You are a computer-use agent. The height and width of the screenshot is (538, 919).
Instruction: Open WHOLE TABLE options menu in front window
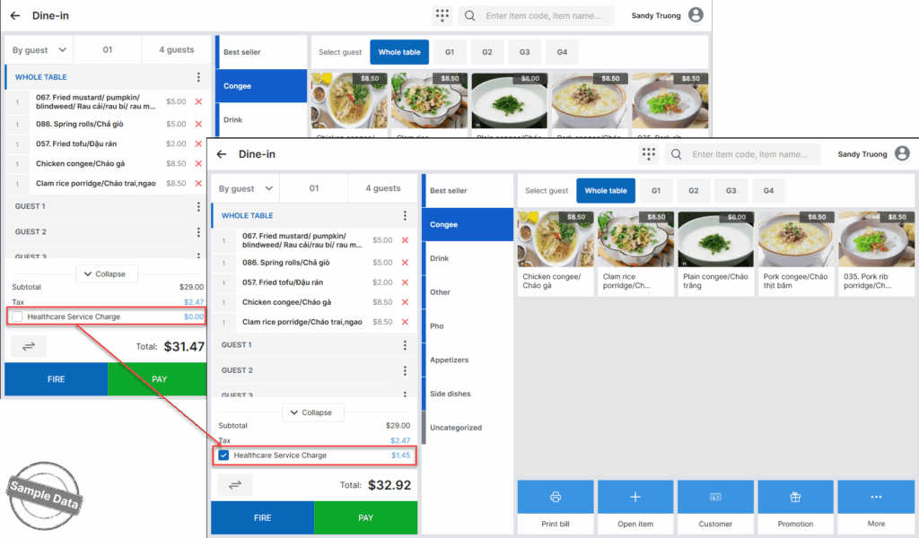405,215
